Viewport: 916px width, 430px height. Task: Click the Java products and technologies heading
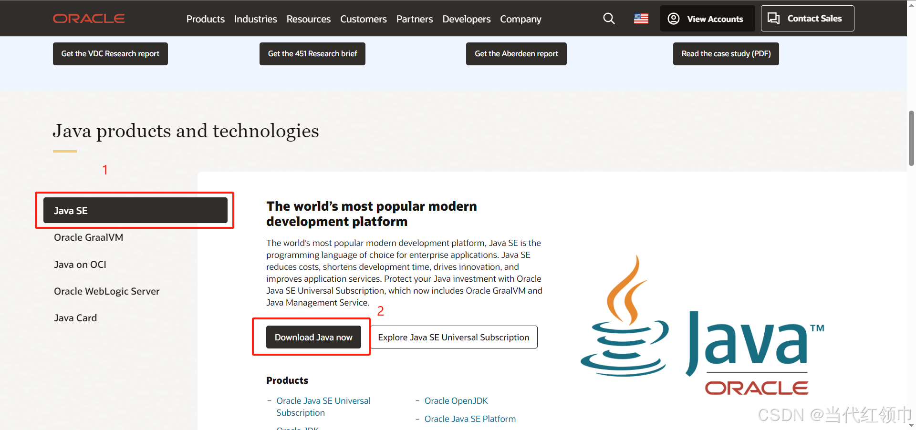[x=186, y=131]
